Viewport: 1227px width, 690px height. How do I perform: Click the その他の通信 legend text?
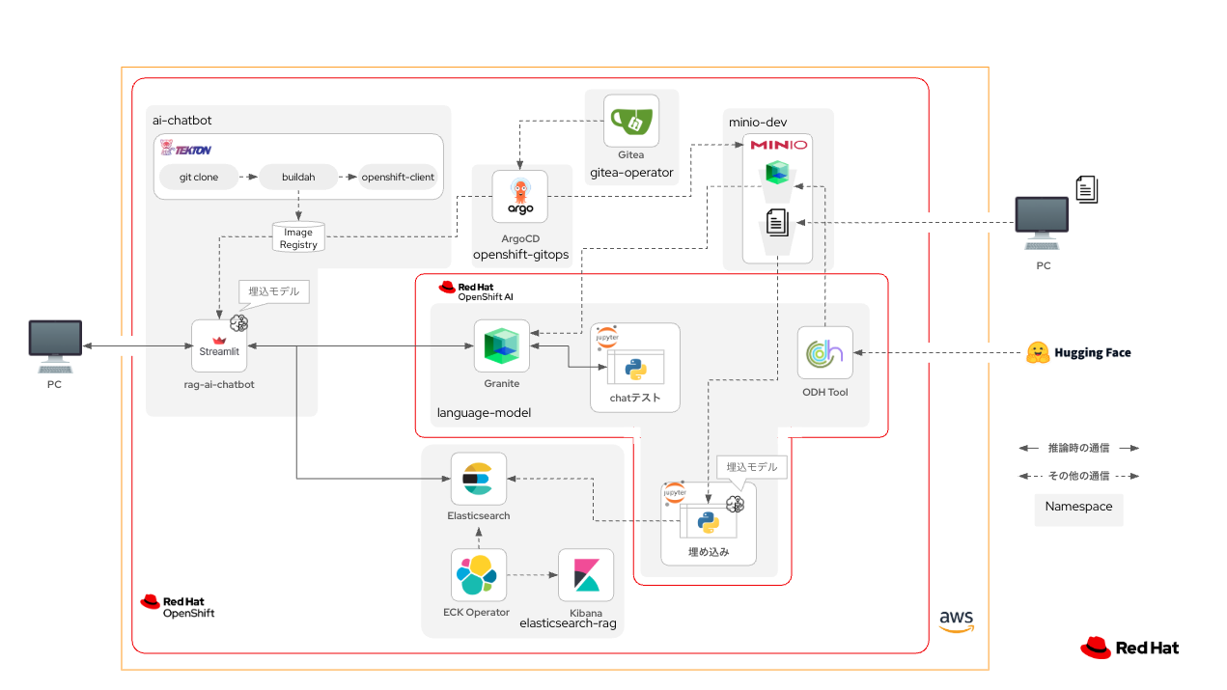pos(1078,476)
